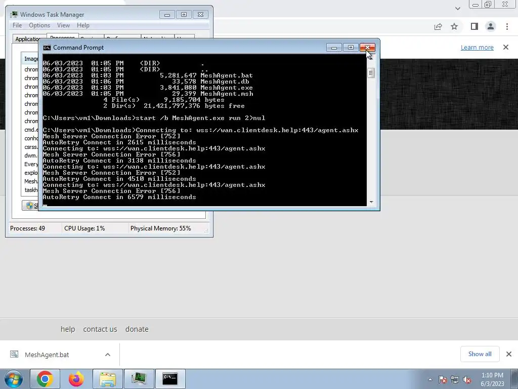Click the CPU Usage: 1% status text
Screen dimensions: 518x389
84,228
